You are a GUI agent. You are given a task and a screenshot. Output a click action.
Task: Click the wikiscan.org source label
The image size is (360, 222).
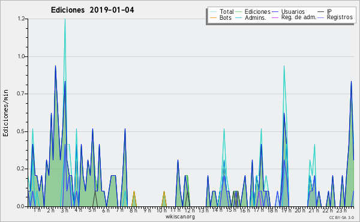pyautogui.click(x=180, y=217)
